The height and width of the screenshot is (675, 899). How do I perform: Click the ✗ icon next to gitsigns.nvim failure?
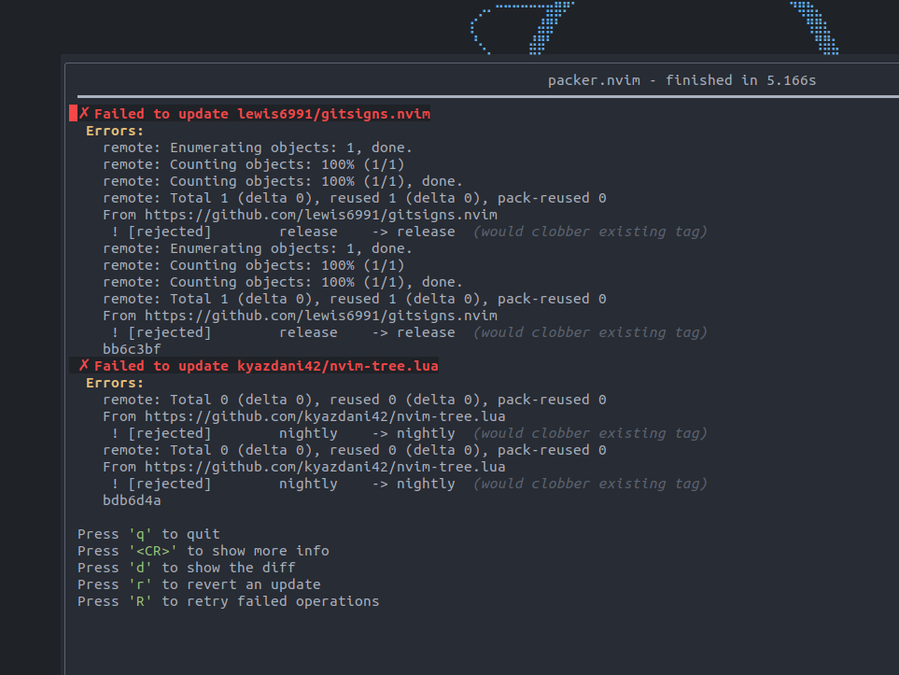pos(83,113)
